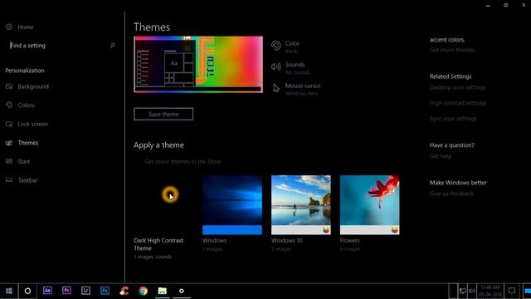Image resolution: width=531 pixels, height=299 pixels.
Task: Click the Get help link
Action: 441,156
